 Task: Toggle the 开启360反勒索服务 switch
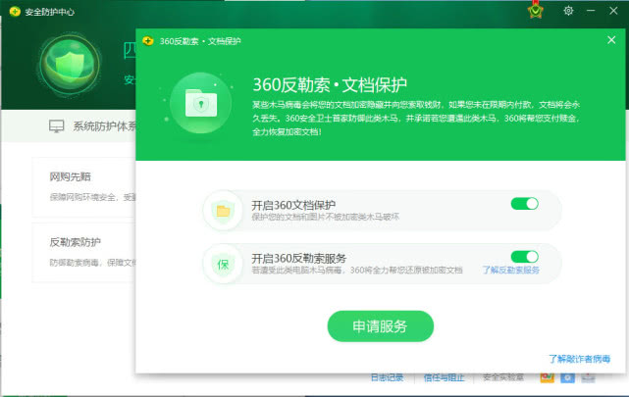pos(524,257)
